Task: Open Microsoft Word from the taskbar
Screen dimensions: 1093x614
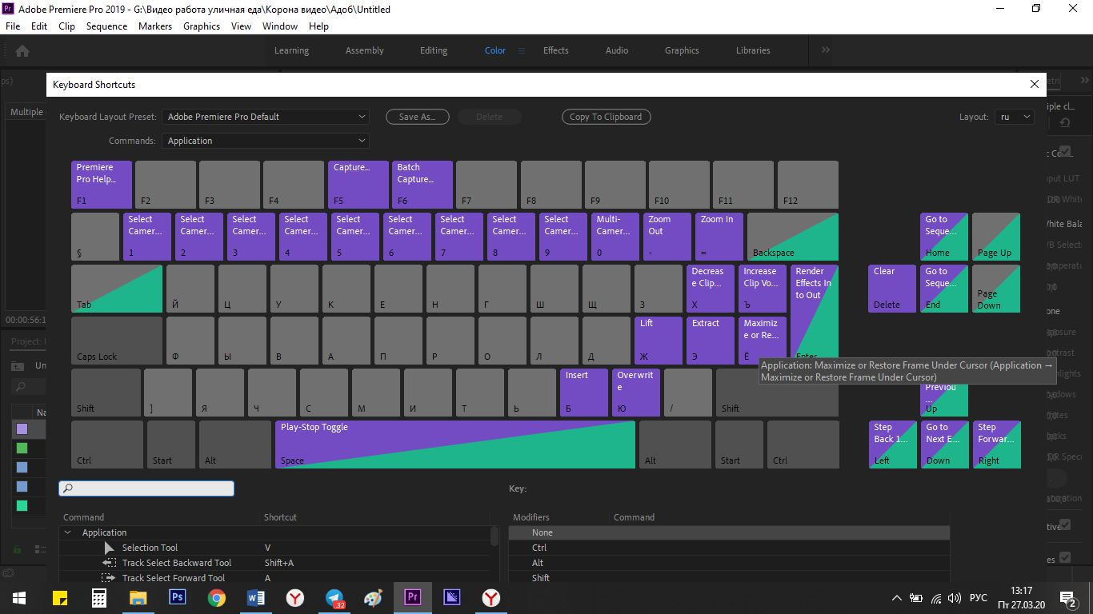Action: [x=256, y=597]
